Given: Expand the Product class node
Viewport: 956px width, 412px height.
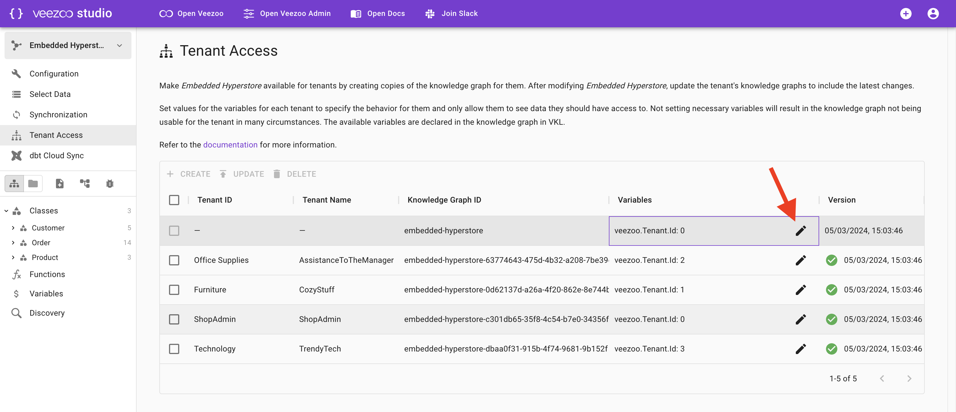Looking at the screenshot, I should [13, 257].
